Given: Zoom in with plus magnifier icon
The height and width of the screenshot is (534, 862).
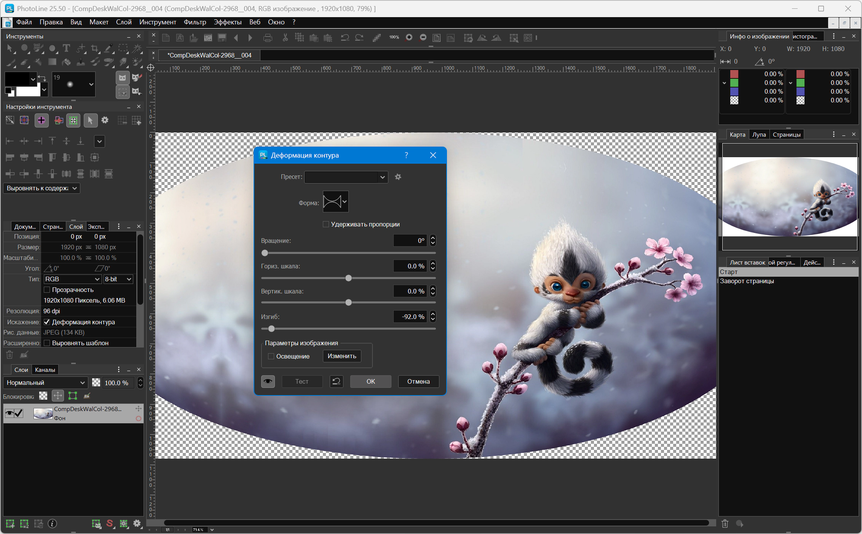Looking at the screenshot, I should coord(409,37).
